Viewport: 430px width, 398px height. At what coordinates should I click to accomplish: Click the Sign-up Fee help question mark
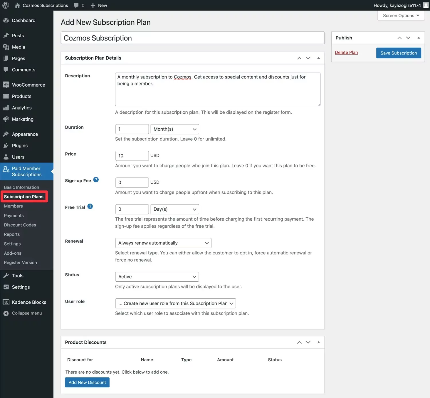tap(96, 180)
